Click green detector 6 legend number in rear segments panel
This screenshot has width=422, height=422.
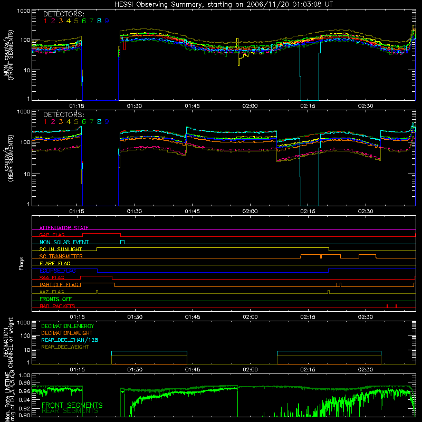84,122
